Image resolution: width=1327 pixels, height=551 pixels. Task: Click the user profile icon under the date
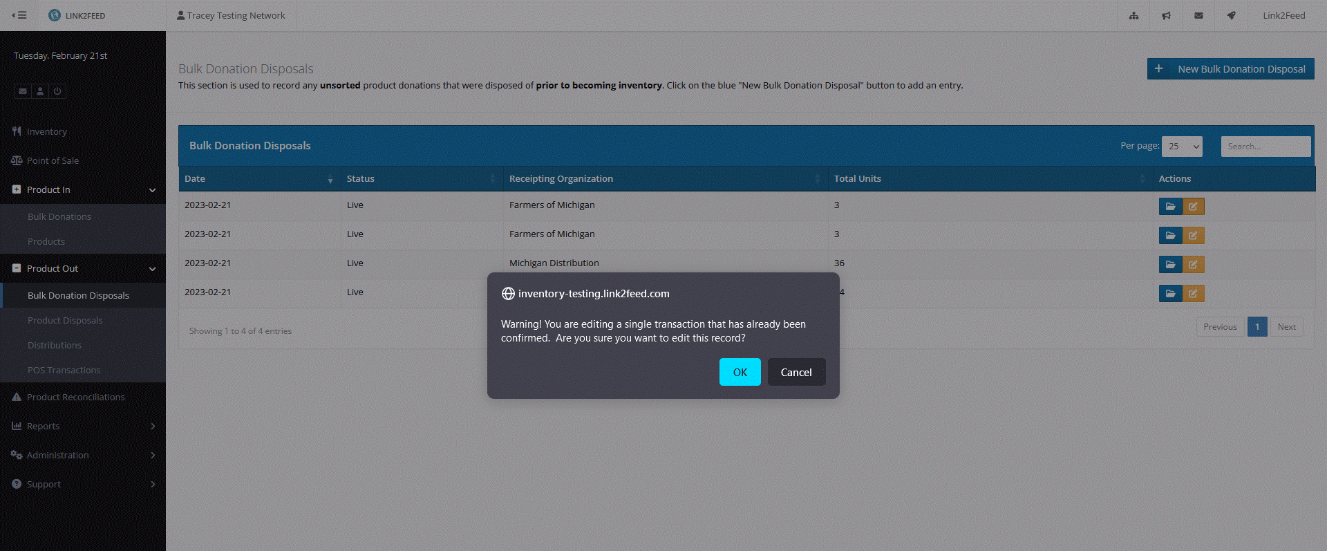(x=40, y=91)
